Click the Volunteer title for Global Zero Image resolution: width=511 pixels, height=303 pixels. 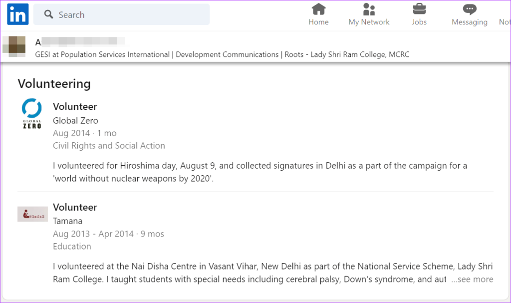75,106
